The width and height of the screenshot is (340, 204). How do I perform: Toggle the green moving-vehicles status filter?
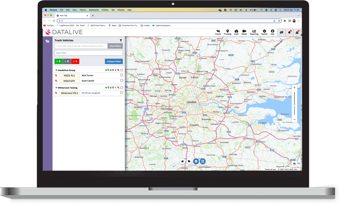point(59,61)
